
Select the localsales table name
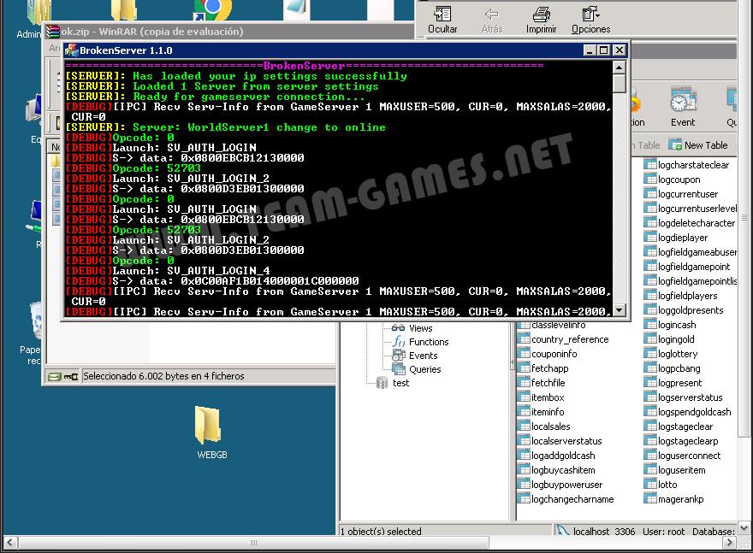[551, 427]
